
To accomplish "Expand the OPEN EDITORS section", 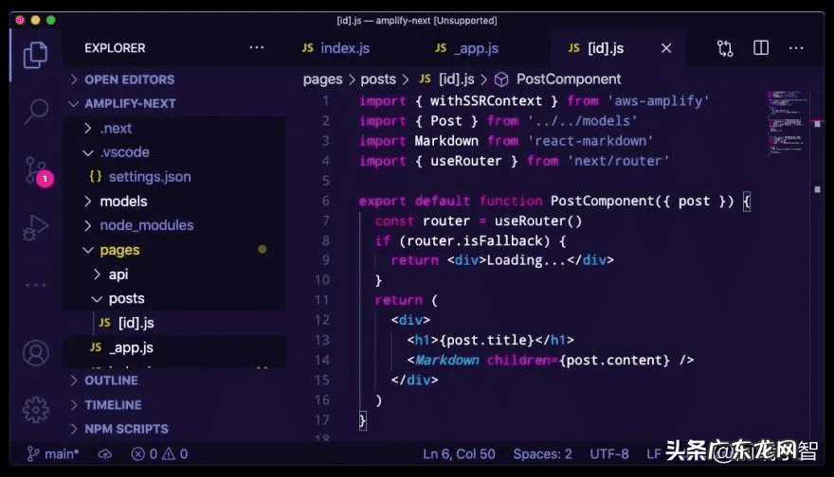I will click(x=129, y=79).
